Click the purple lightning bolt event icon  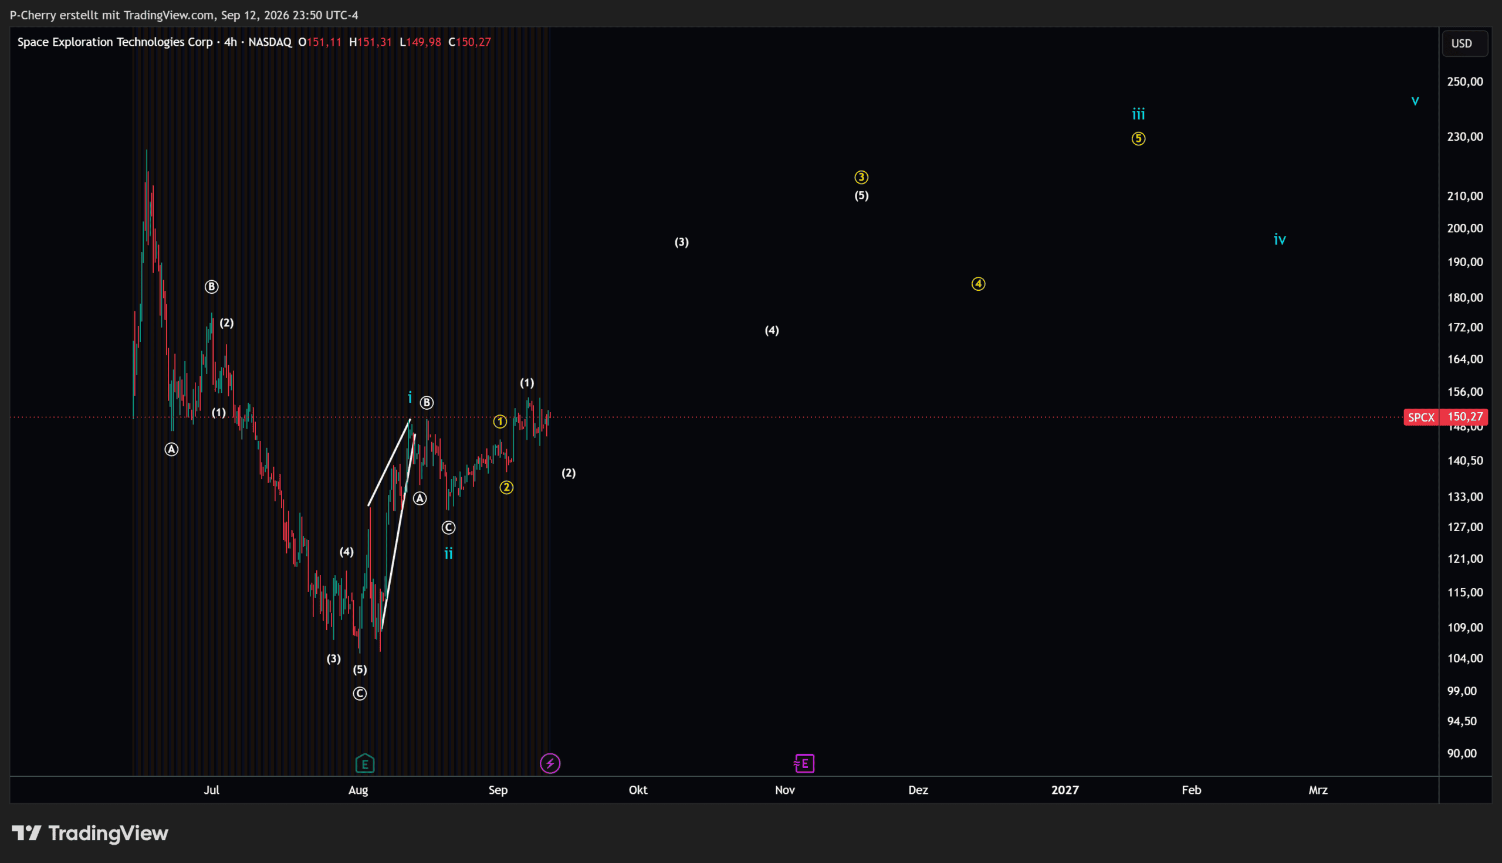click(x=550, y=763)
